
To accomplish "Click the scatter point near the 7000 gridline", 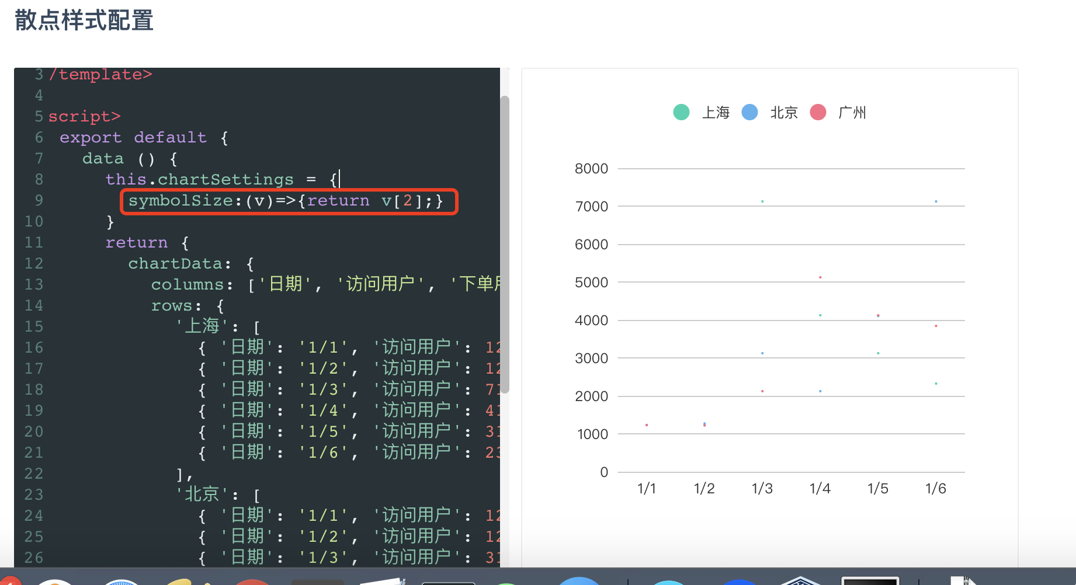I will pyautogui.click(x=761, y=201).
